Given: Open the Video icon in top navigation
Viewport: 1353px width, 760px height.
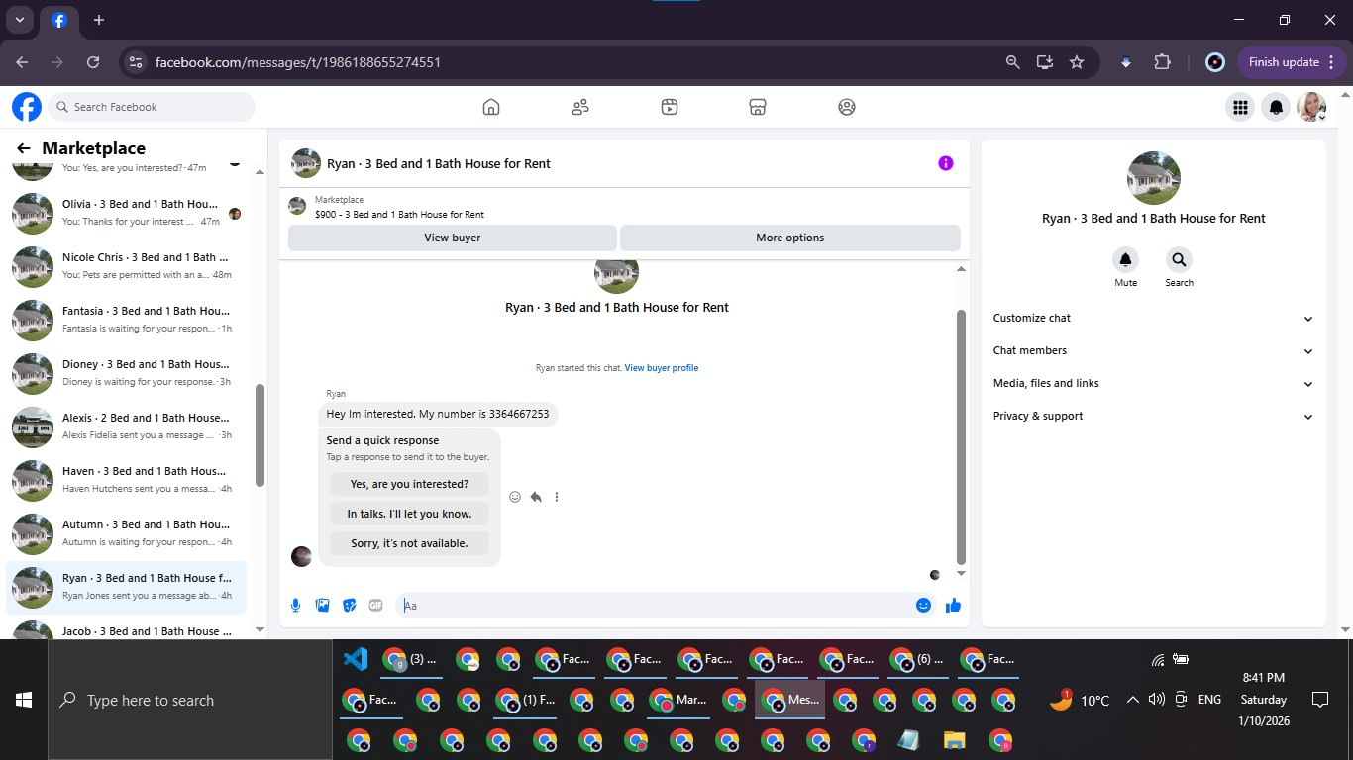Looking at the screenshot, I should [x=670, y=107].
